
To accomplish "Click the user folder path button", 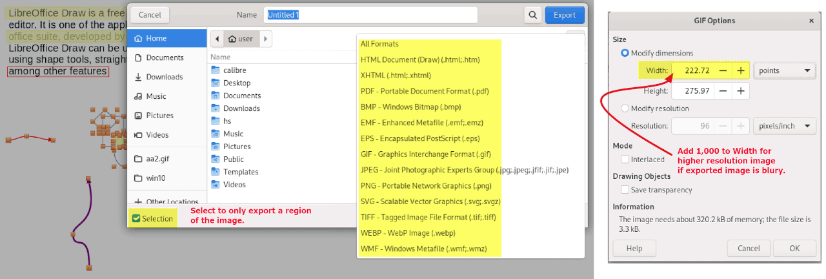I will [241, 39].
